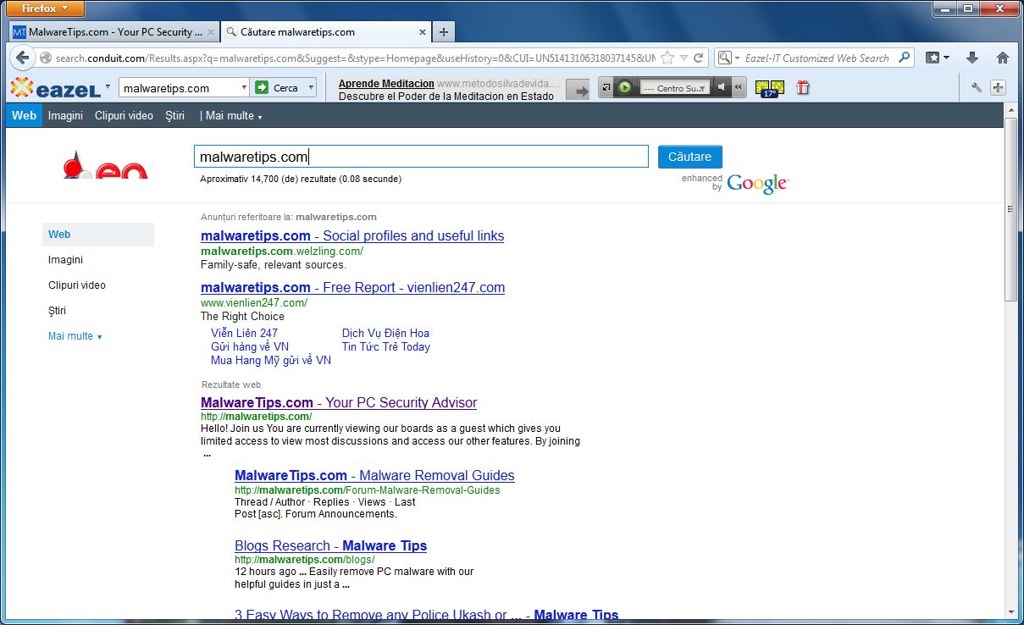The height and width of the screenshot is (625, 1024).
Task: Switch to the MalwareTips.com browser tab
Action: 114,32
